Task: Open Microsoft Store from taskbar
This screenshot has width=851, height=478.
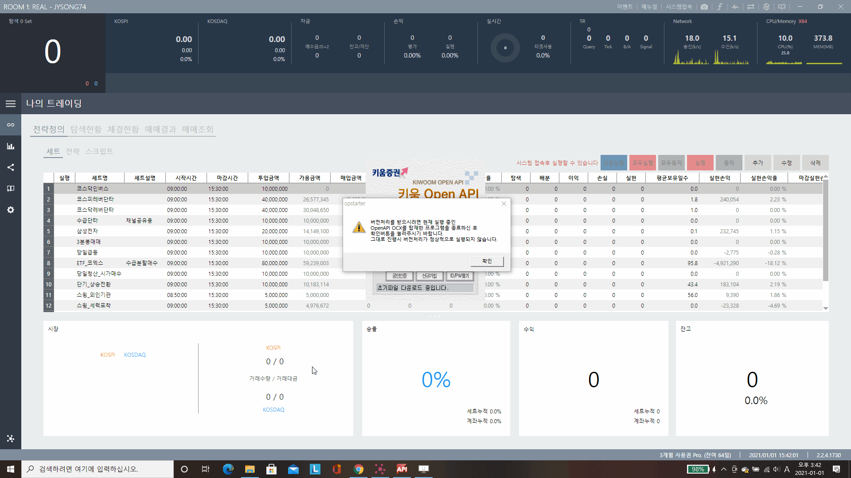Action: [x=272, y=469]
